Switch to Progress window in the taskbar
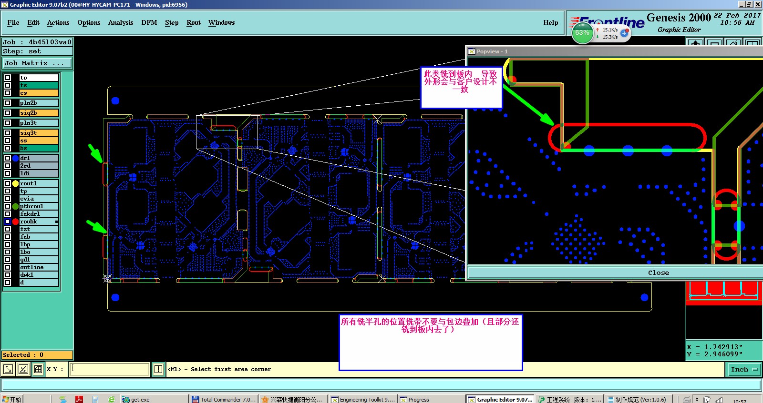This screenshot has width=763, height=403. coord(432,399)
